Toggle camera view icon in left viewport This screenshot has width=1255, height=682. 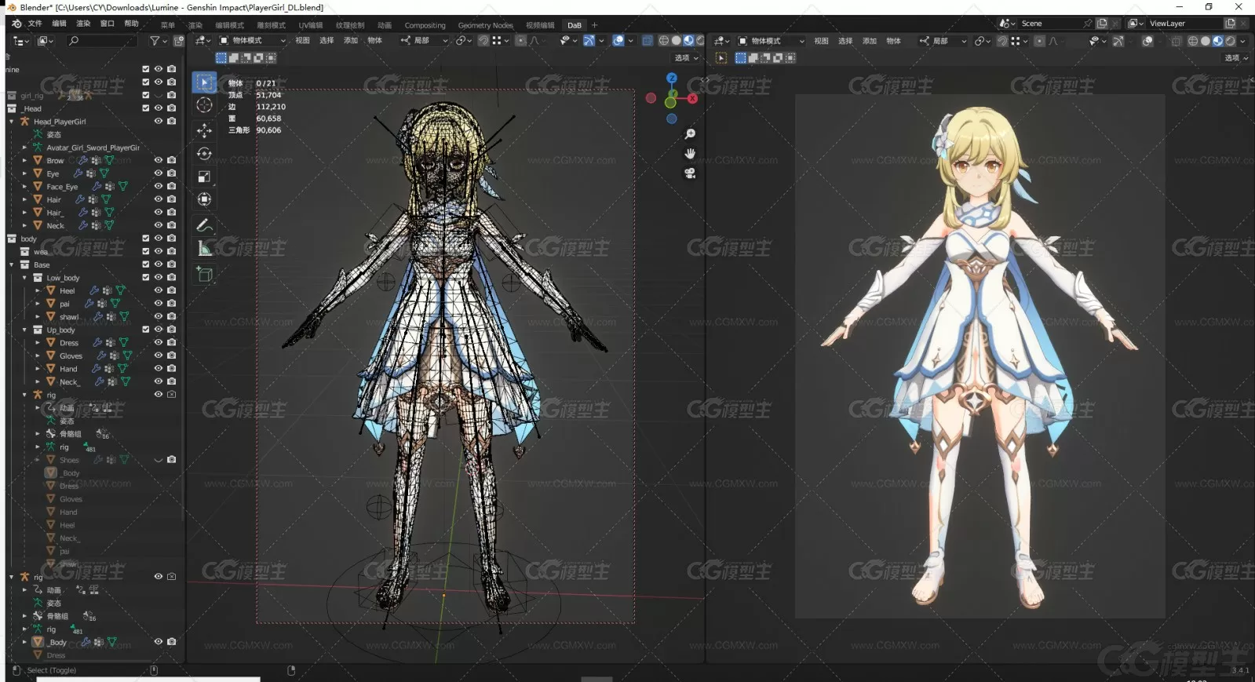click(x=690, y=173)
